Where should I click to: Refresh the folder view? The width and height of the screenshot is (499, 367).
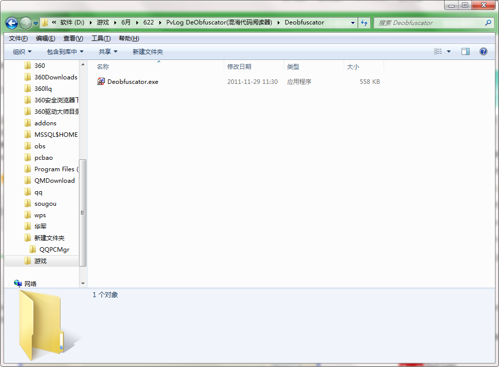point(364,22)
